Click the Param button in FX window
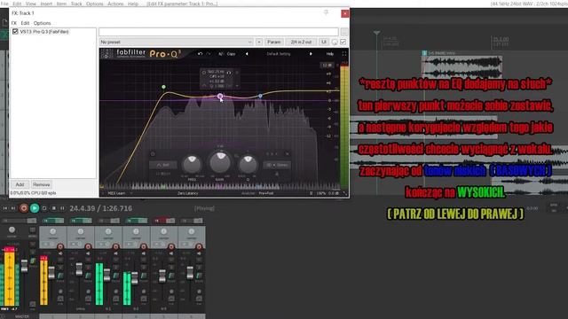Screen dimensions: 568x319 tap(274, 42)
